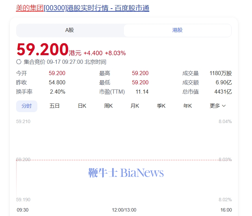Open the 日K chart tab
The height and width of the screenshot is (216, 252).
(x=82, y=106)
